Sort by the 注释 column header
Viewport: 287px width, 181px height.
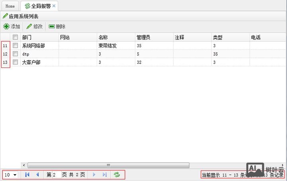coord(192,37)
